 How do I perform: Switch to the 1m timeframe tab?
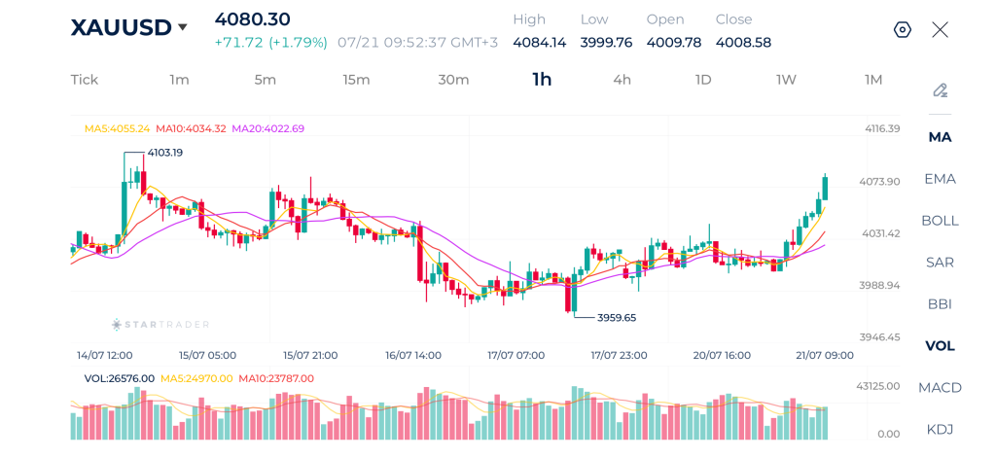179,80
